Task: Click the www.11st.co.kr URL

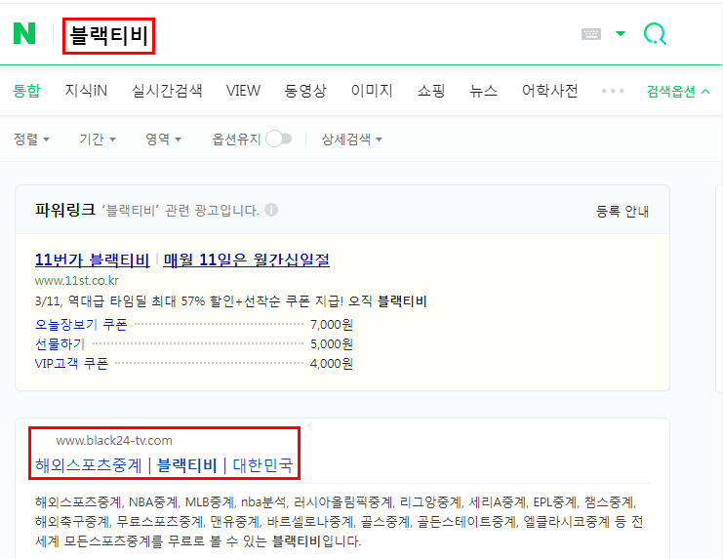Action: tap(77, 280)
